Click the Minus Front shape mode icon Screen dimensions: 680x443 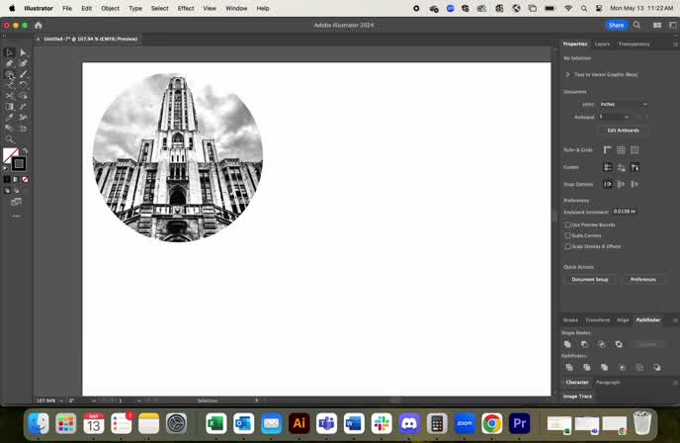pyautogui.click(x=584, y=344)
